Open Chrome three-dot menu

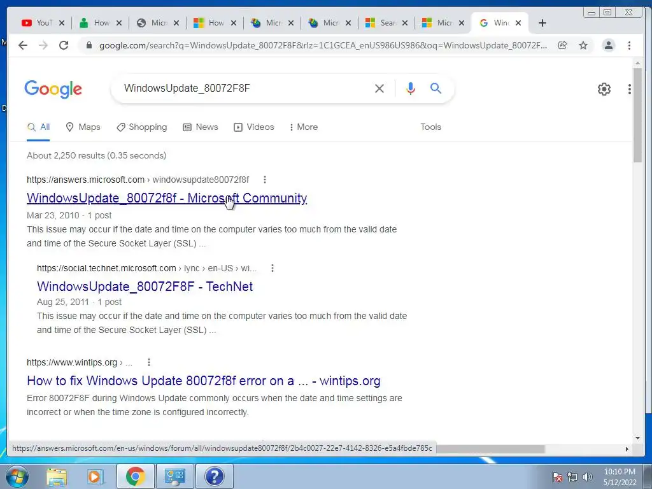click(x=629, y=45)
